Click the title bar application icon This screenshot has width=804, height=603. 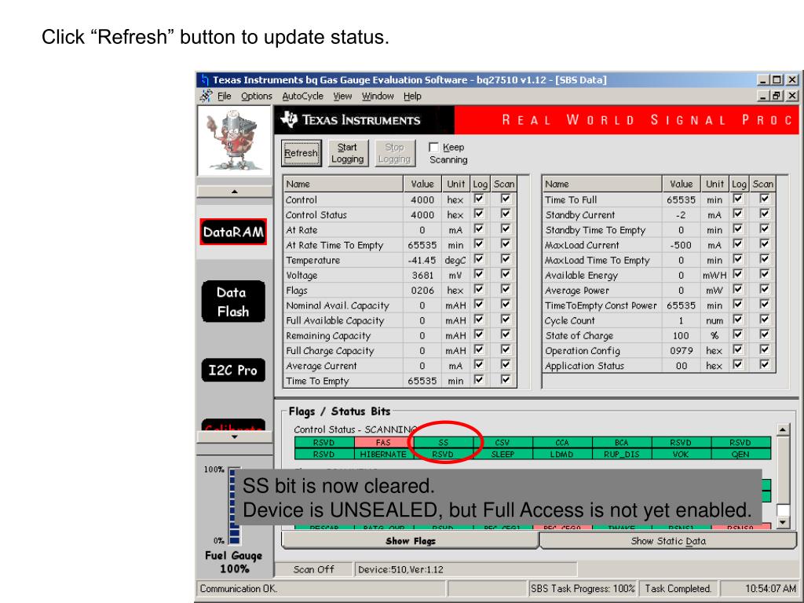click(205, 79)
